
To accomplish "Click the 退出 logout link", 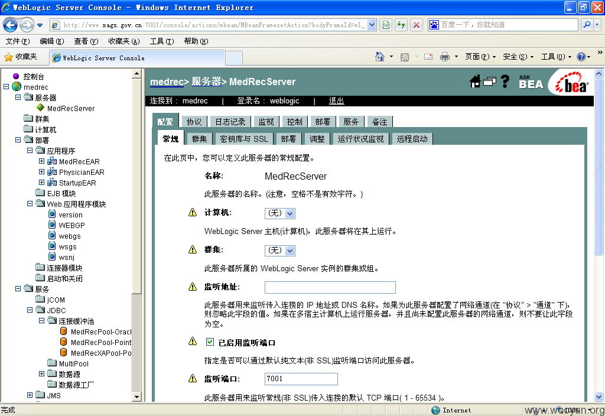I will click(336, 100).
